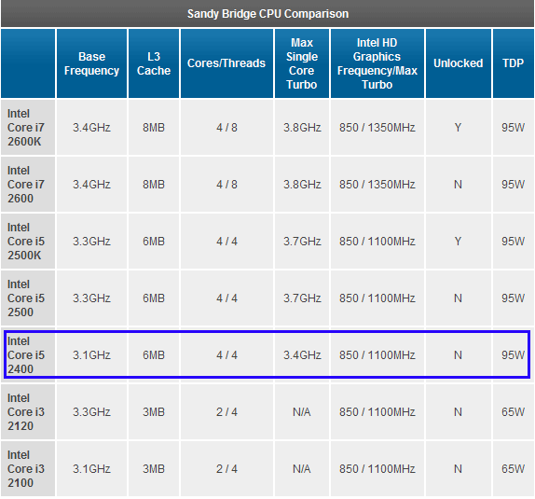Click 850 / 1100MHz graphics for i3 2100
535x499 pixels.
coord(377,469)
